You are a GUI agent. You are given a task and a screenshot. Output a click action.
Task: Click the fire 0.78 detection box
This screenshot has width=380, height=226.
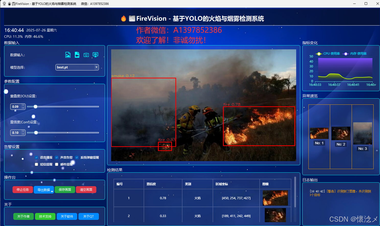click(259, 126)
